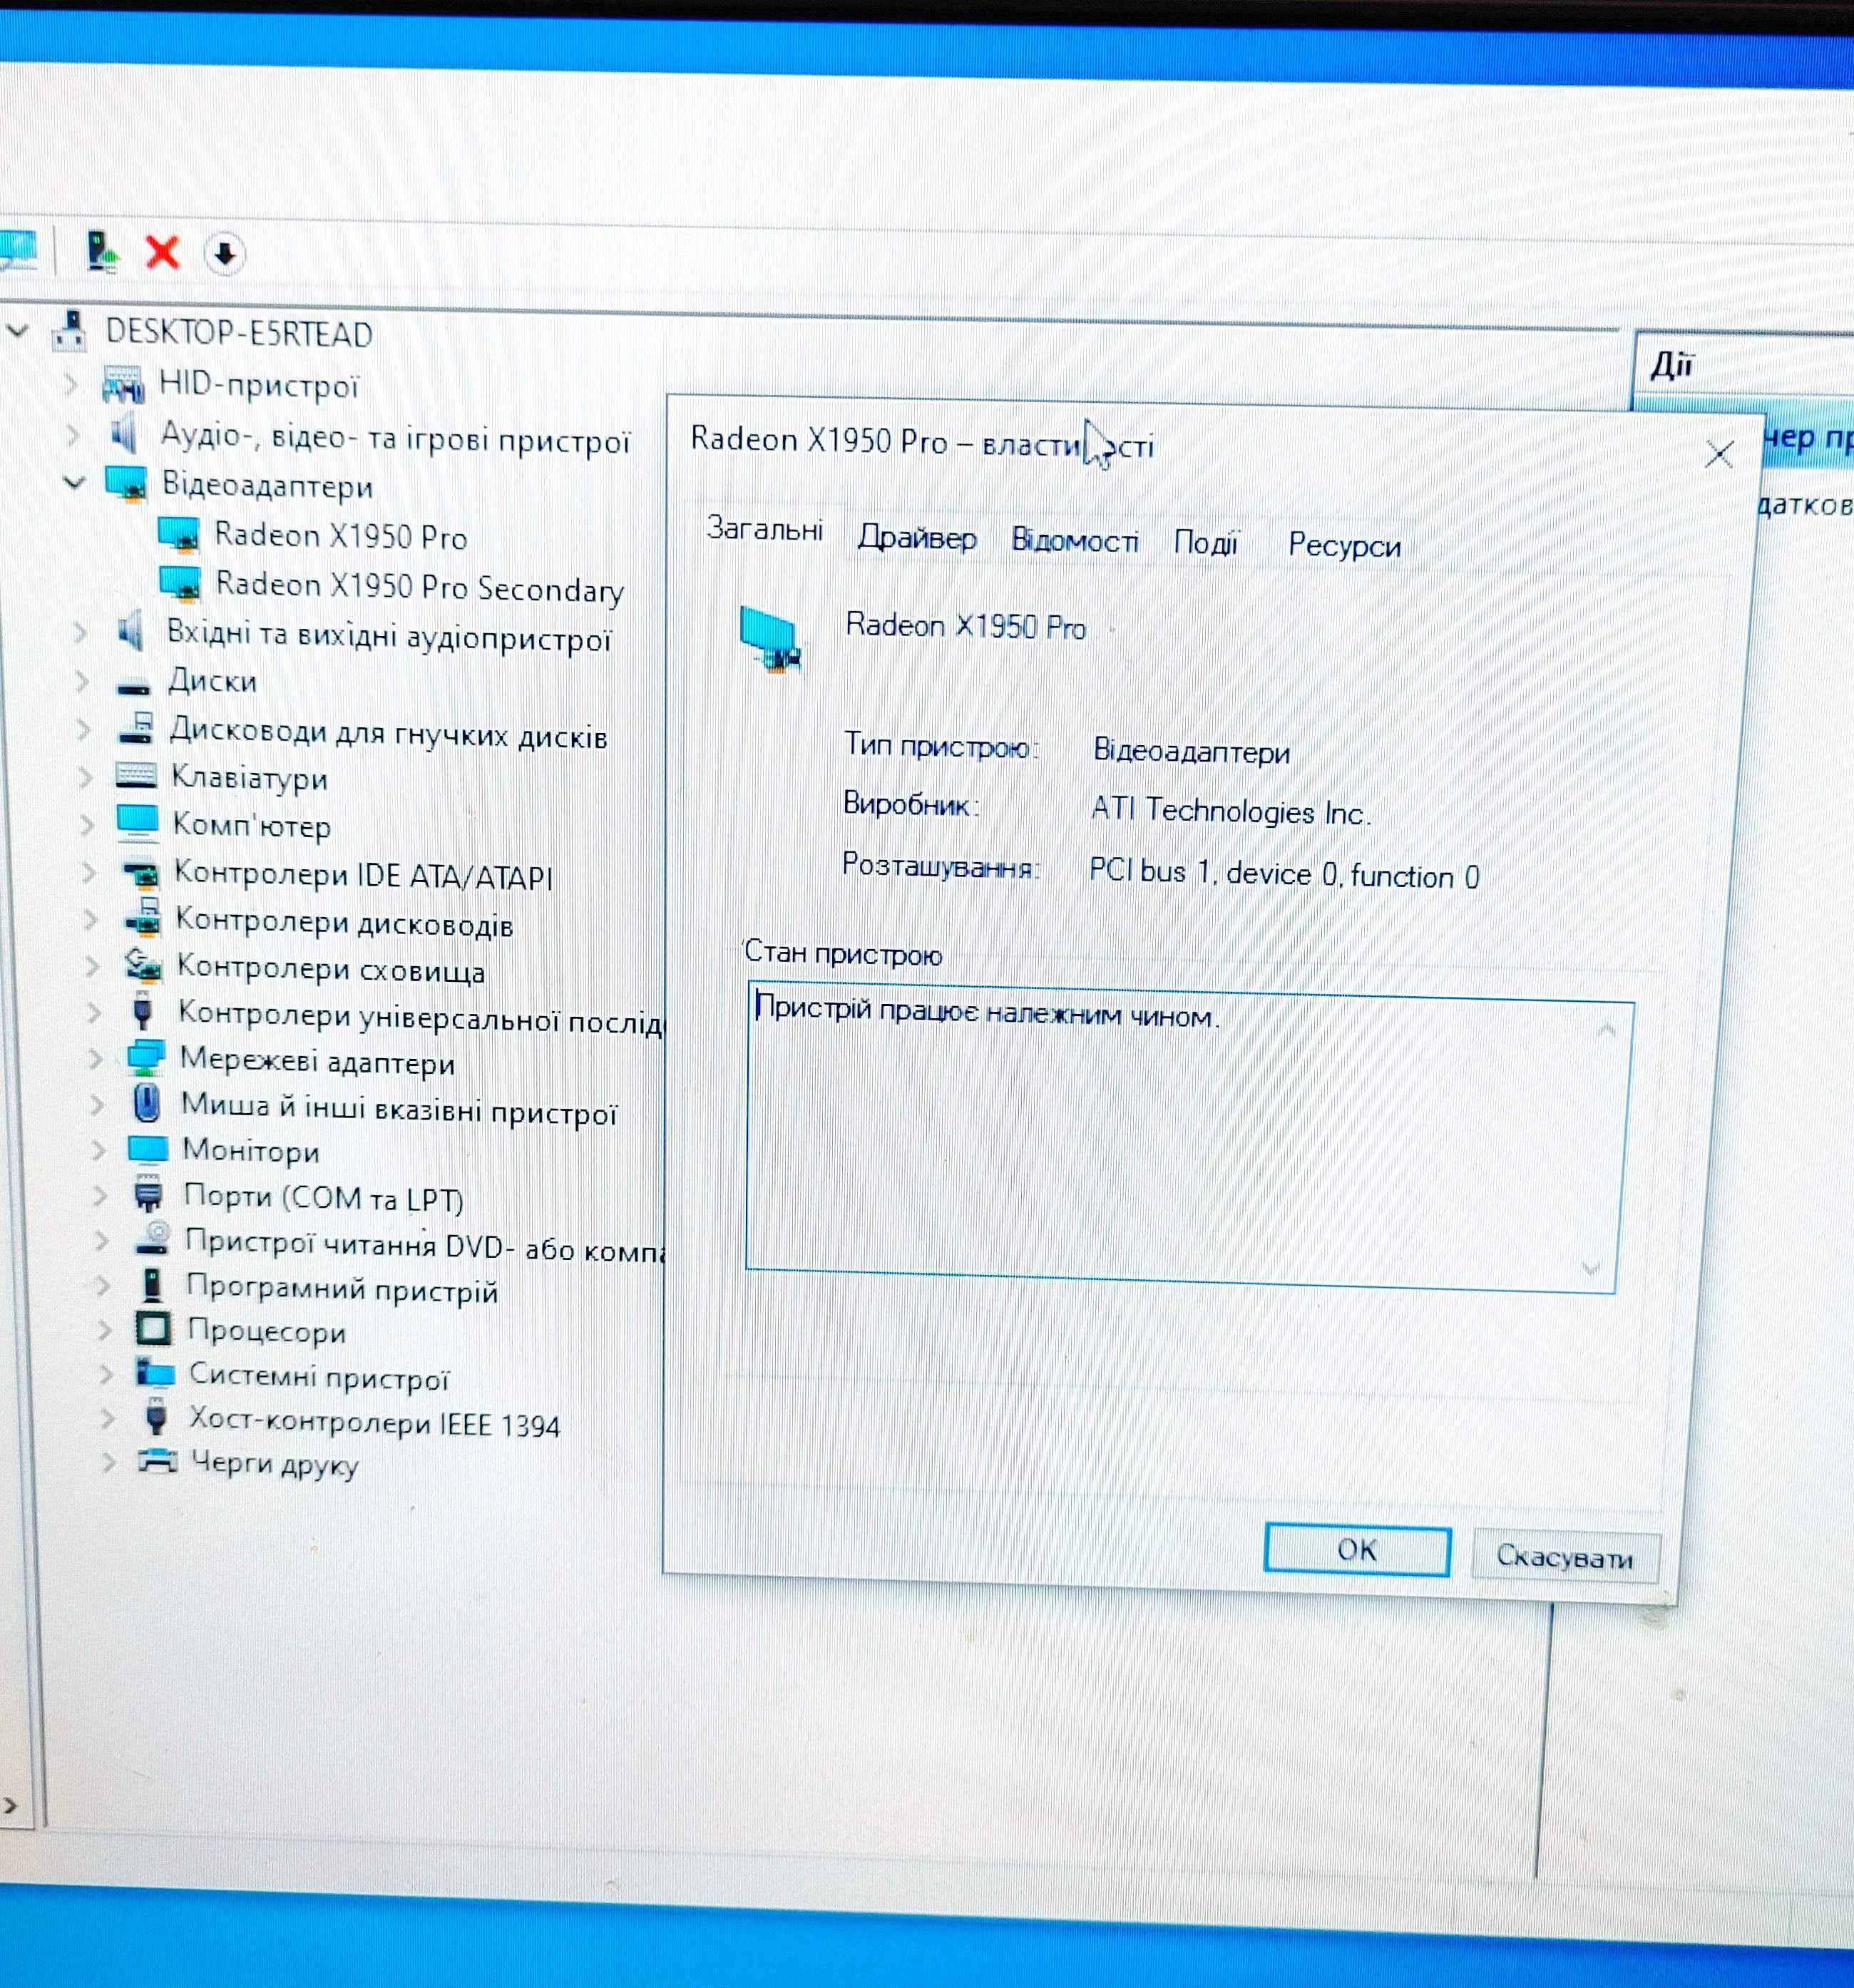Screen dimensions: 1854x1988
Task: Select Radeon X1950 Pro Secondary in tree
Action: 420,588
